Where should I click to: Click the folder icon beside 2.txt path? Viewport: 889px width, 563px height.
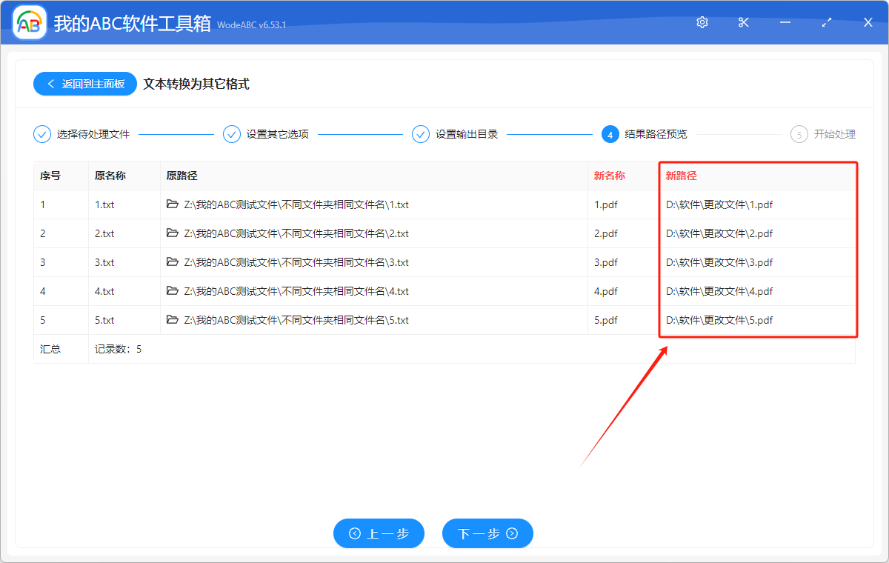coord(173,233)
